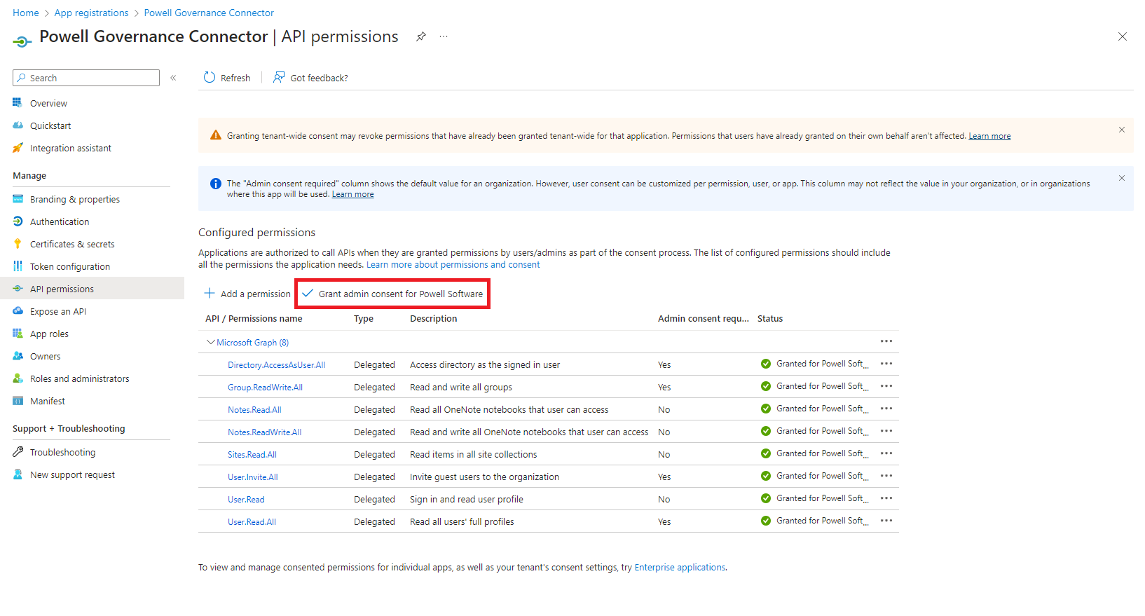Dismiss the orange consent warning banner
The height and width of the screenshot is (616, 1145).
[x=1122, y=130]
